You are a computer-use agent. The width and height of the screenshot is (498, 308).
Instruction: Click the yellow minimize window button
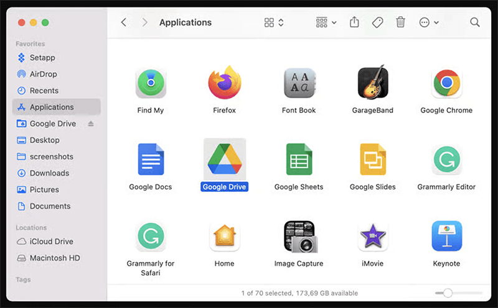[x=34, y=22]
